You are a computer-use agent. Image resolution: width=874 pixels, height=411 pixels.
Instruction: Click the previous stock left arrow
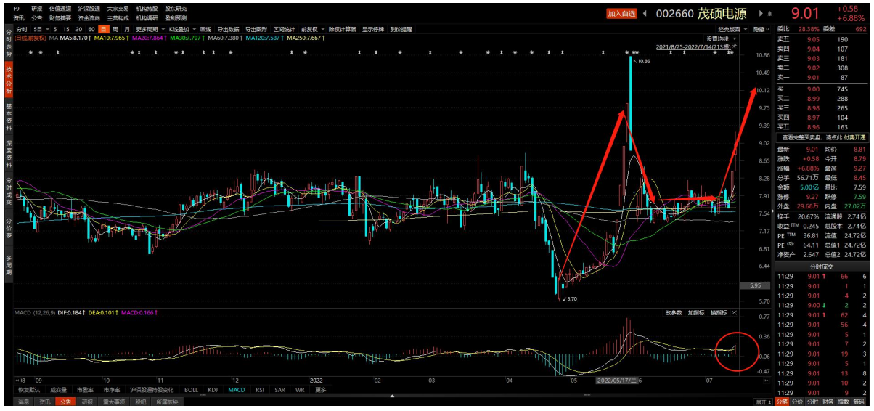[645, 13]
